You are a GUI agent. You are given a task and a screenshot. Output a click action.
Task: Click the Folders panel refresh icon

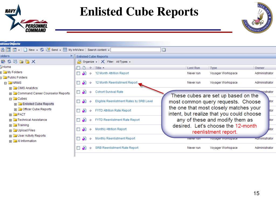click(x=9, y=61)
